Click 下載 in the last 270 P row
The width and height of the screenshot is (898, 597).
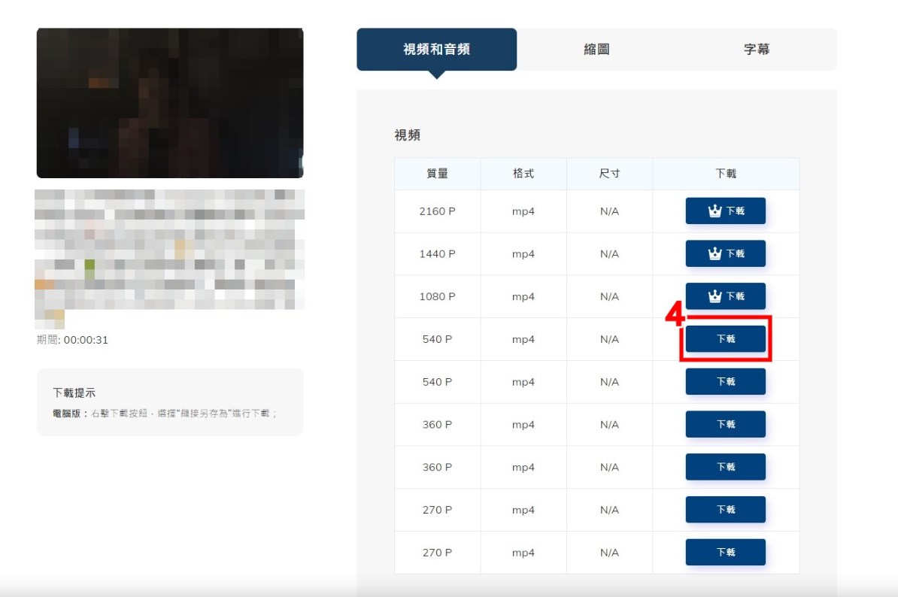click(x=725, y=553)
